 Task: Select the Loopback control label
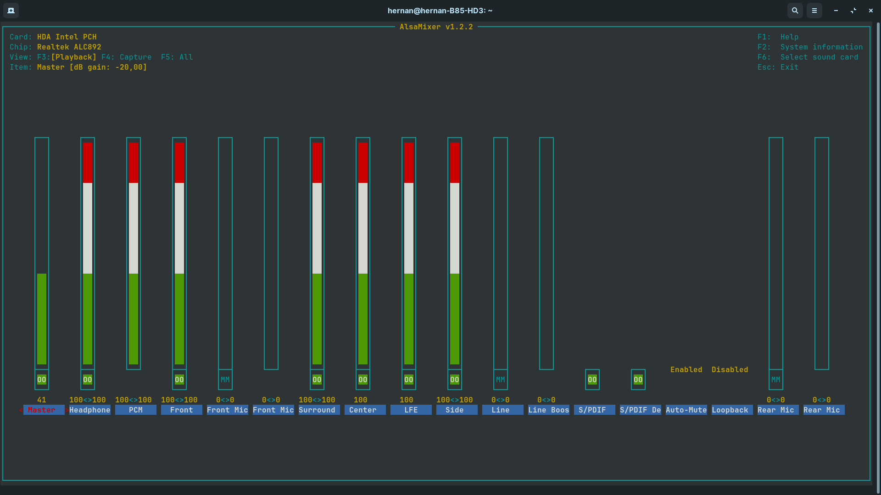click(732, 410)
